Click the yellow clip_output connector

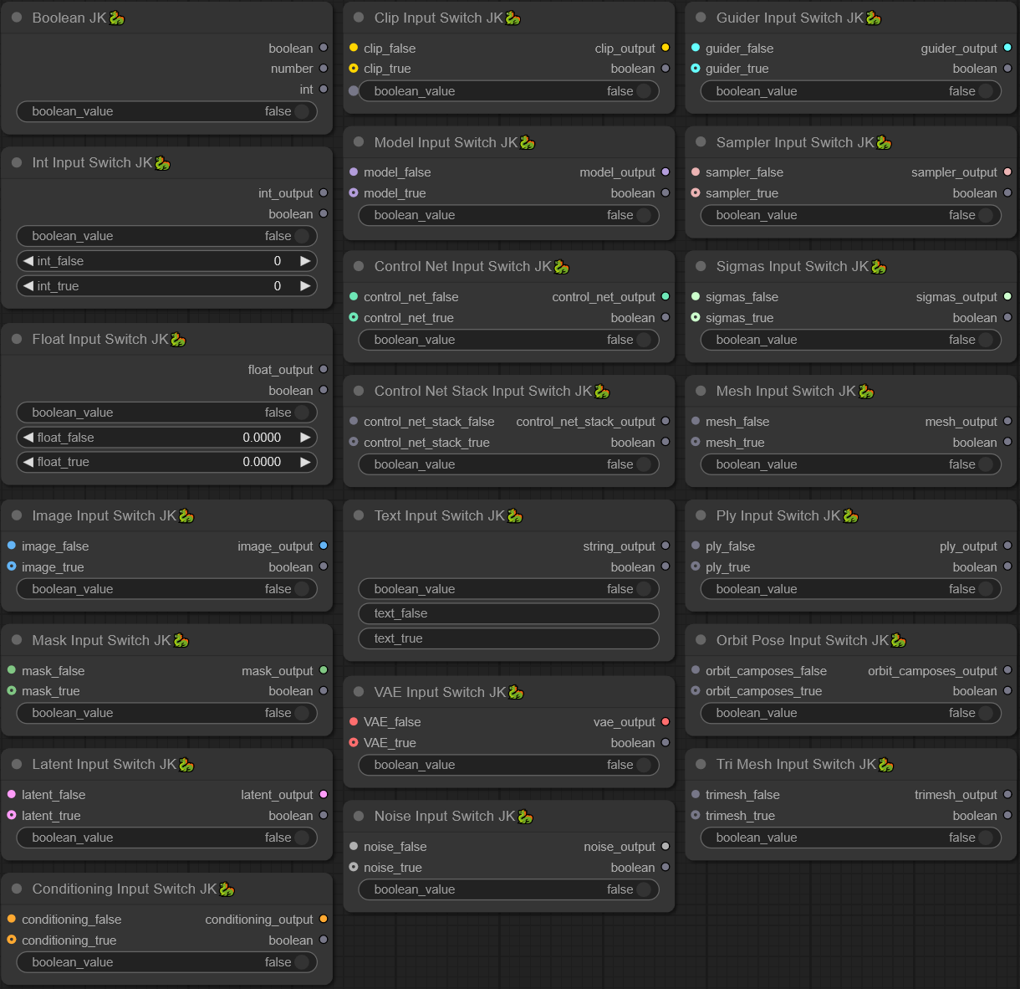[666, 48]
